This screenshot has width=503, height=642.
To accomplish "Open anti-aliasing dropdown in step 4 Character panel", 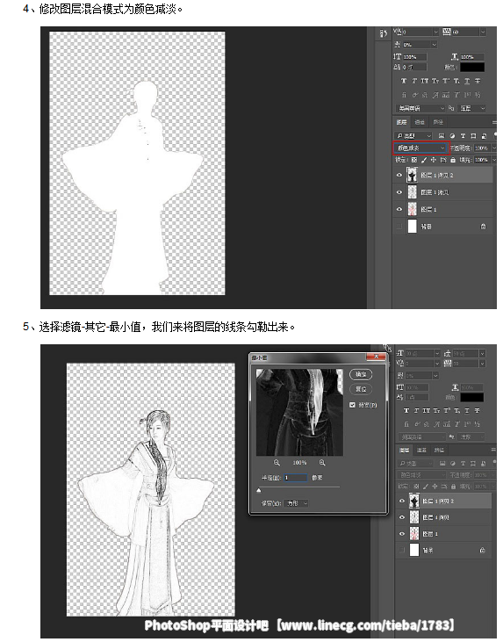I will tap(472, 109).
